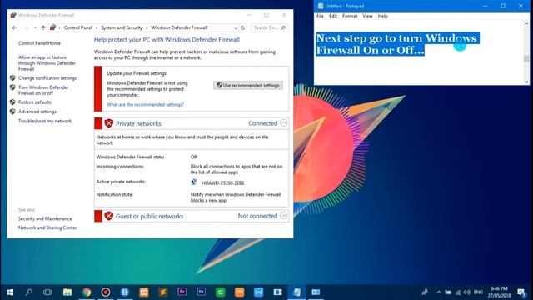Click Troubleshoot my network link
This screenshot has width=533, height=300.
coord(45,121)
